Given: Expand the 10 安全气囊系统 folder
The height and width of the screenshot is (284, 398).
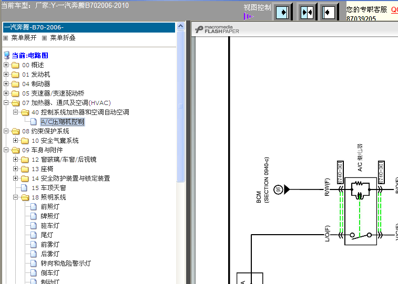Looking at the screenshot, I should click(x=15, y=140).
